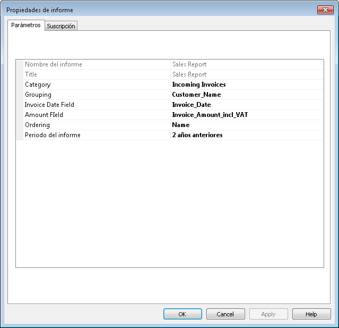
Task: Switch to the Suscripción tab
Action: (x=61, y=26)
